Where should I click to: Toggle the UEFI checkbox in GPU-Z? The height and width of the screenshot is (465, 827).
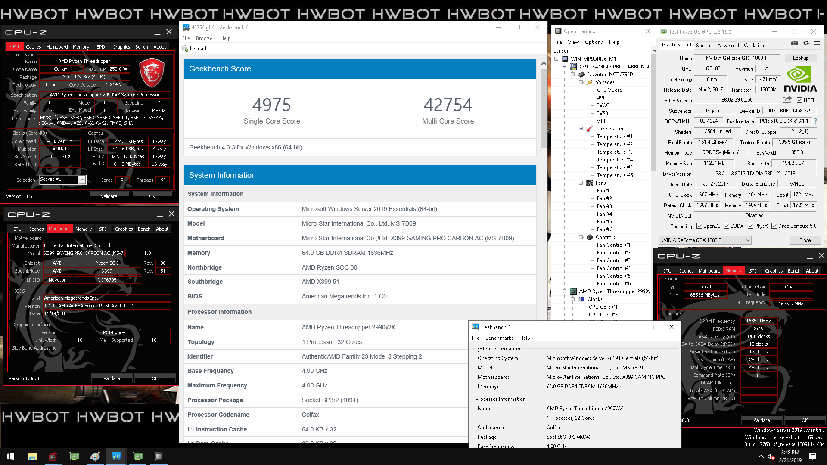[799, 100]
